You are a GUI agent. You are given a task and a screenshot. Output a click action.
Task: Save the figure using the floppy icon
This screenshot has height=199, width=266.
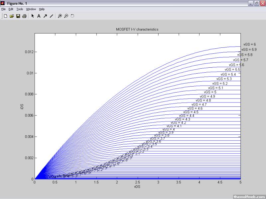point(18,16)
